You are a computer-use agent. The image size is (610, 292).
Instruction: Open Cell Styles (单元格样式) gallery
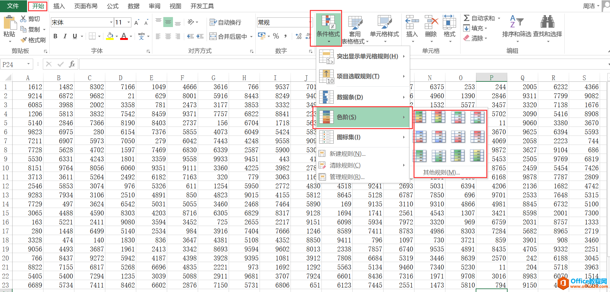click(x=384, y=23)
